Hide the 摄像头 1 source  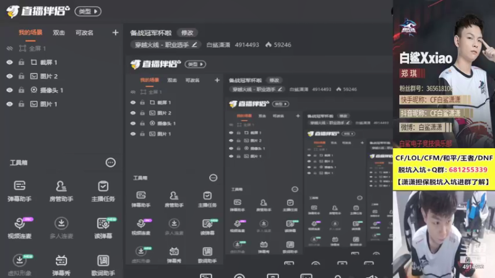[9, 90]
